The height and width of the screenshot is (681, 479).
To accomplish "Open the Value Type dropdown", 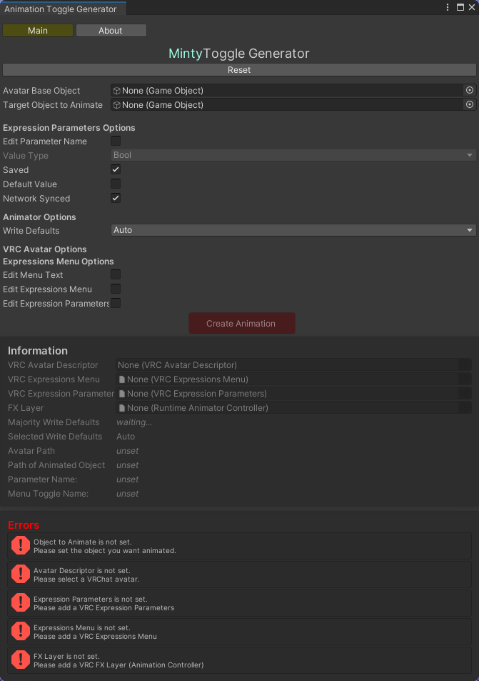I will click(293, 154).
